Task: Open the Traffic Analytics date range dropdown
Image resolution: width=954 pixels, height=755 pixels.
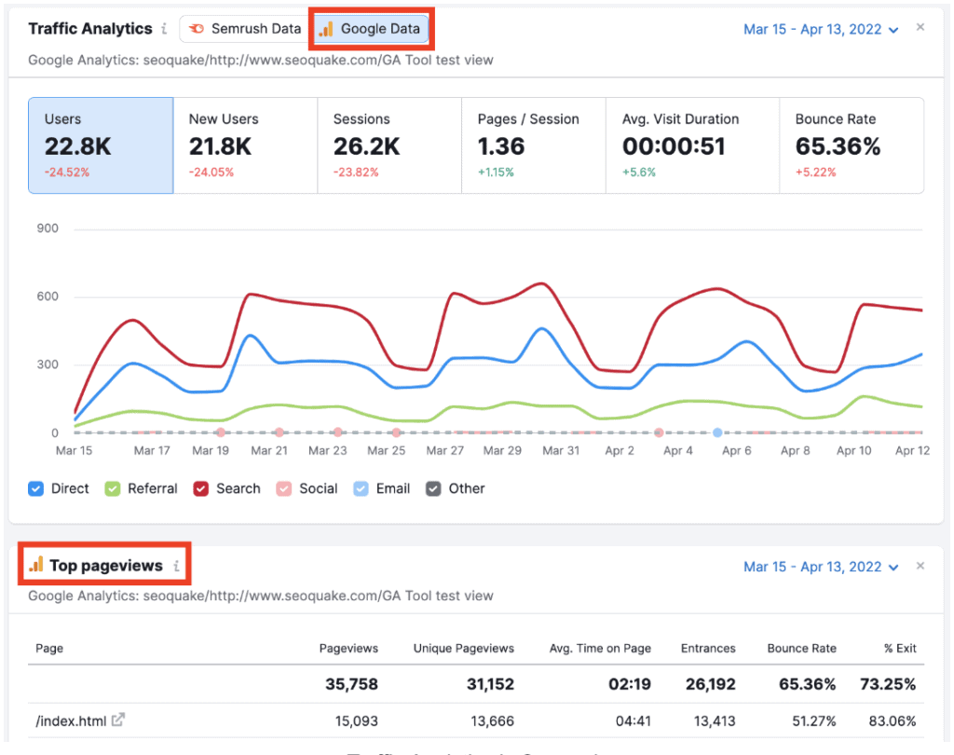Action: [x=893, y=29]
